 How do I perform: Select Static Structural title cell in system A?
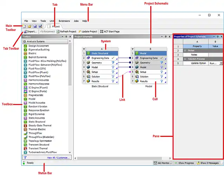[x=102, y=53]
